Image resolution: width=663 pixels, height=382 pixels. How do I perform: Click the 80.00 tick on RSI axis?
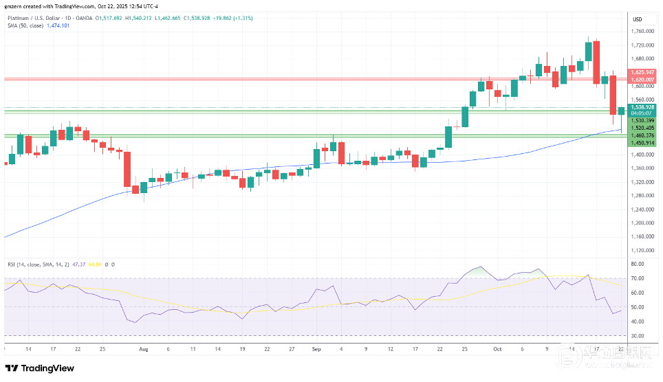tap(638, 264)
